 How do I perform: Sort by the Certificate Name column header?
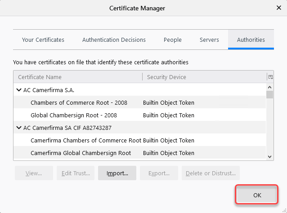77,77
